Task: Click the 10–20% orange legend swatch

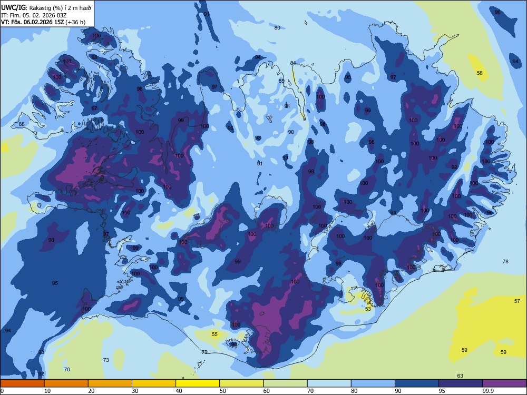Action: tap(66, 383)
